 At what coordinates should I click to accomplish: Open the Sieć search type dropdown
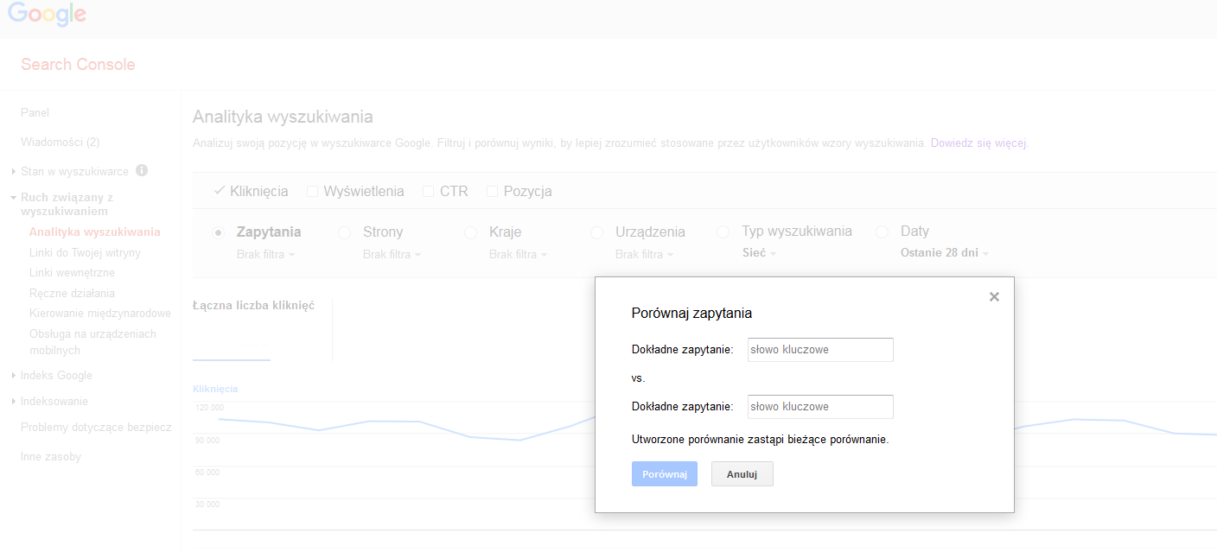[760, 253]
